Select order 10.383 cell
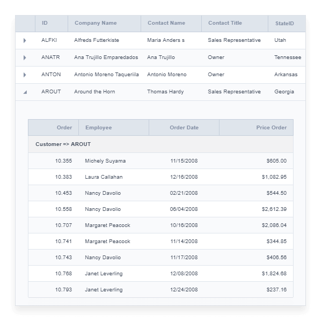This screenshot has height=322, width=322. click(x=53, y=177)
